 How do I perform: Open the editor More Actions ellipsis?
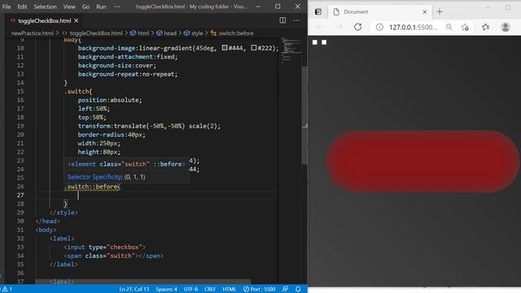(296, 20)
